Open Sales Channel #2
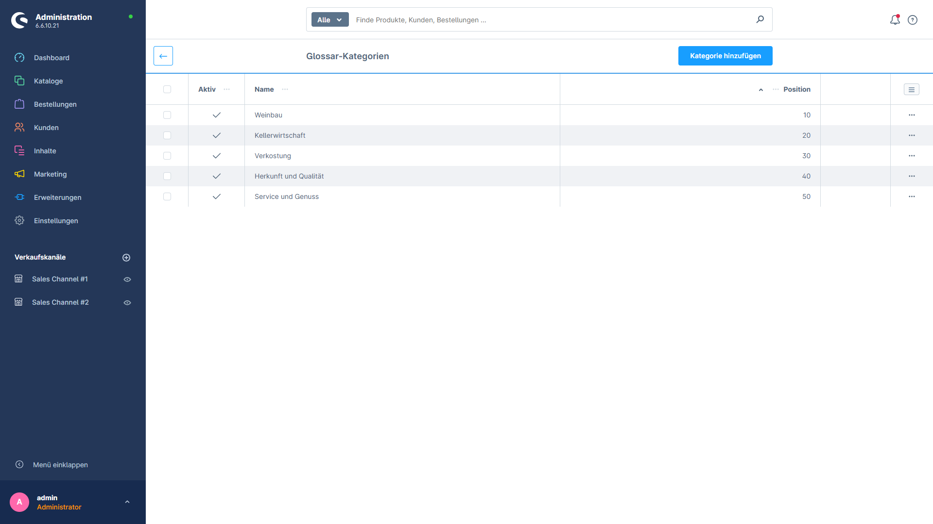The height and width of the screenshot is (524, 933). 60,302
